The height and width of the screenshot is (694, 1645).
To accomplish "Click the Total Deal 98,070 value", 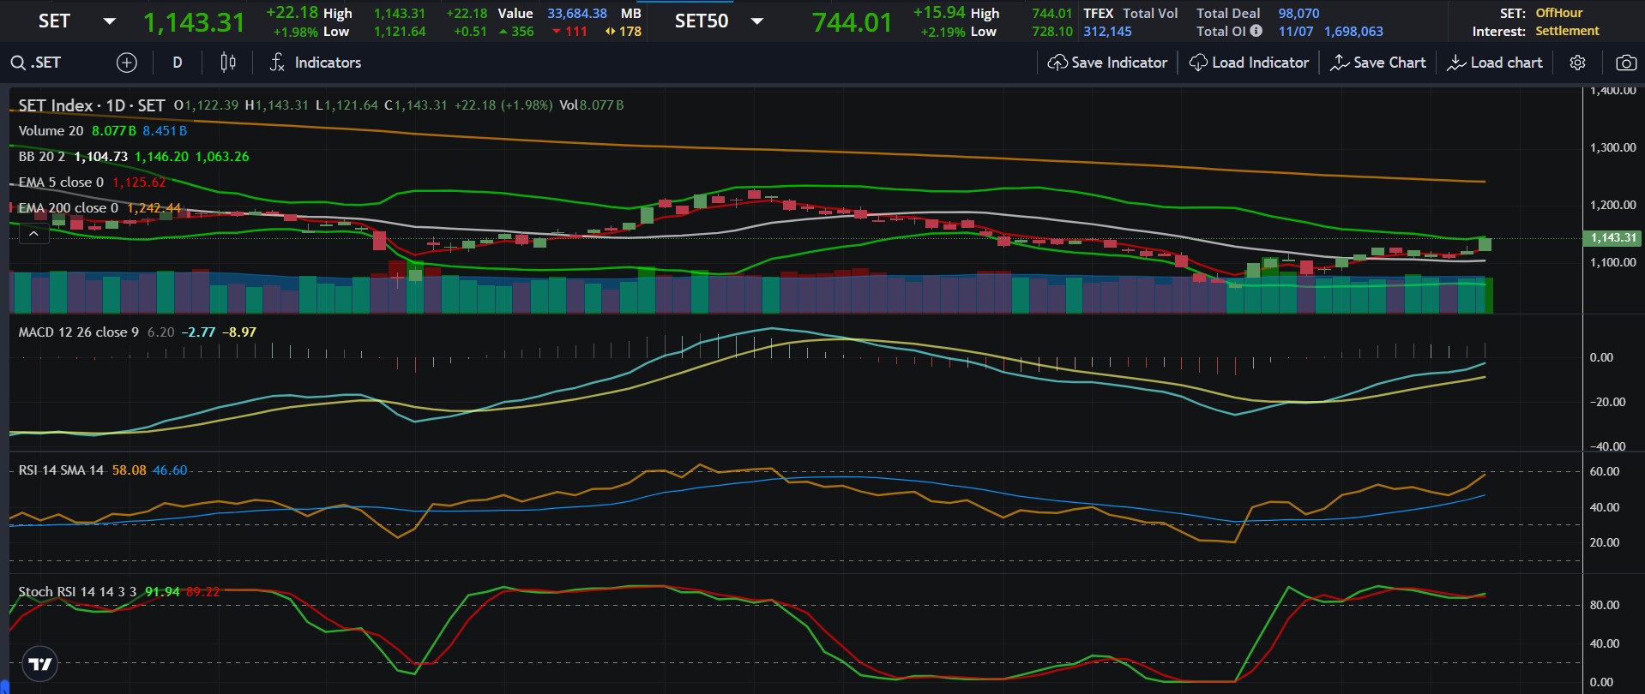I will [x=1299, y=14].
